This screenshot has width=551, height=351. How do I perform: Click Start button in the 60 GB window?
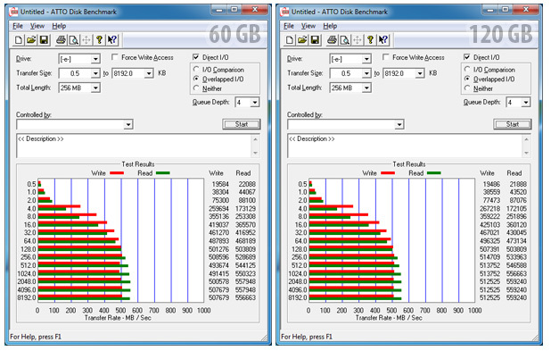coord(242,124)
